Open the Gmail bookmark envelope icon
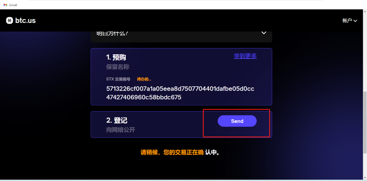367x181 pixels. point(5,5)
